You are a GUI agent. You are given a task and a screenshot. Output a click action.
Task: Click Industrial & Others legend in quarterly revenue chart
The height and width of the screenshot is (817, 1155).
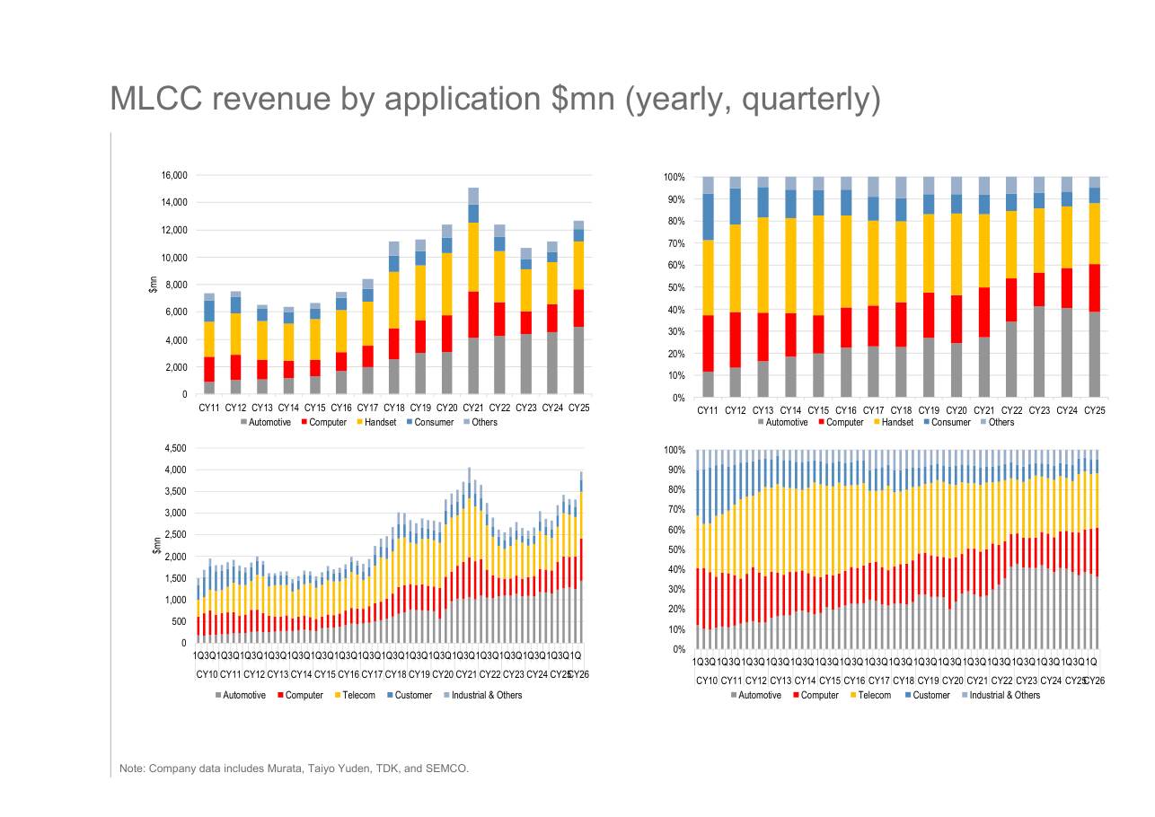[x=483, y=695]
